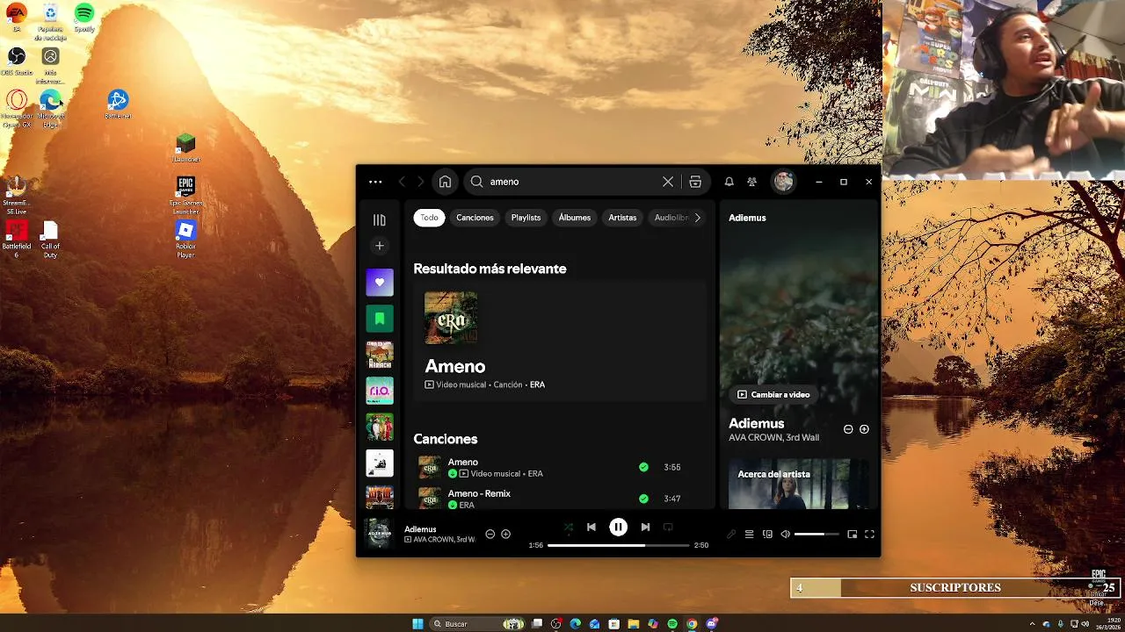Show more filter chips with right chevron
This screenshot has width=1125, height=632.
coord(698,218)
